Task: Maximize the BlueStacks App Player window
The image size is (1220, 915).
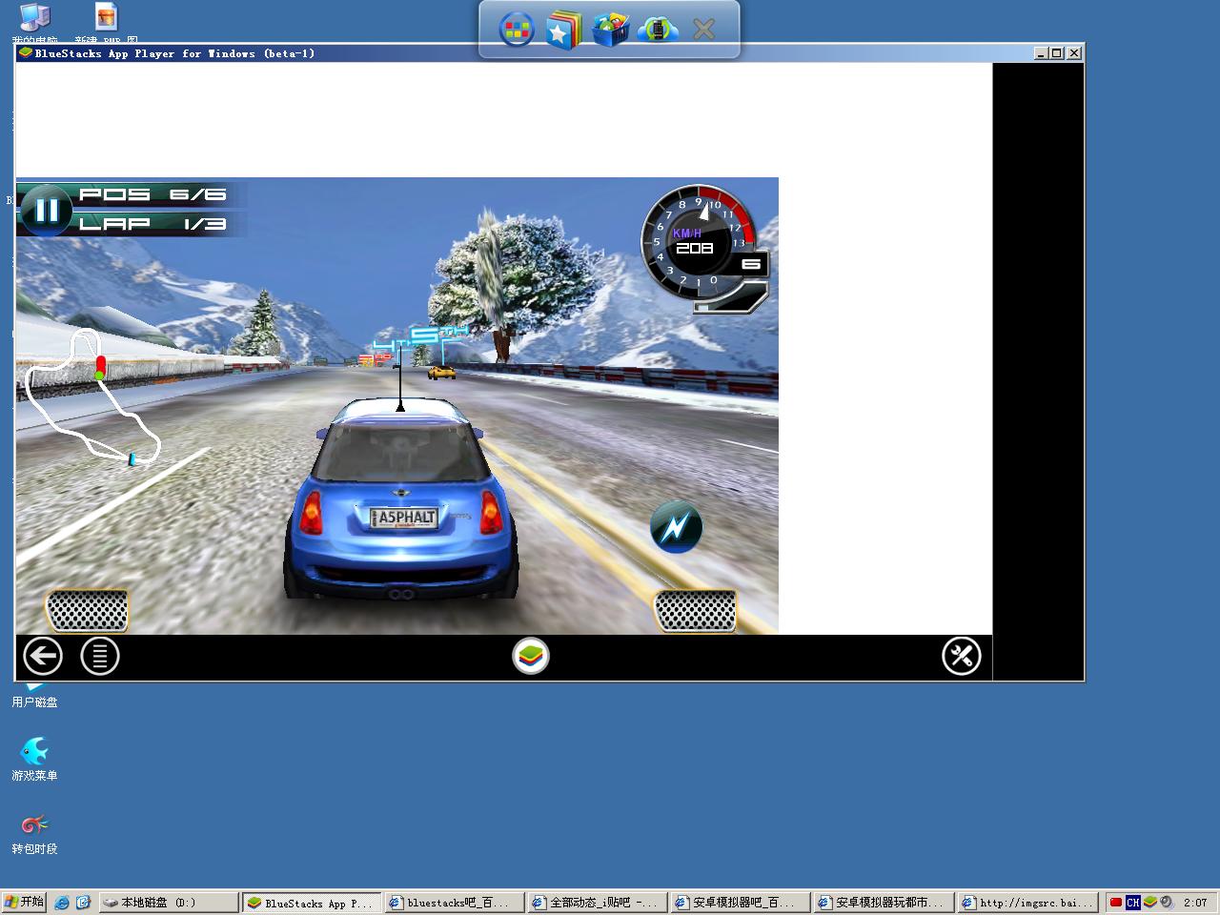Action: tap(1057, 53)
